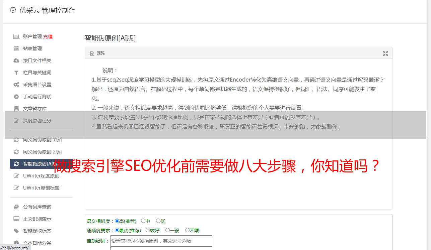The height and width of the screenshot is (250, 431).
Task: Click the pie chart icon for 文本智能分类
Action: [x=16, y=243]
